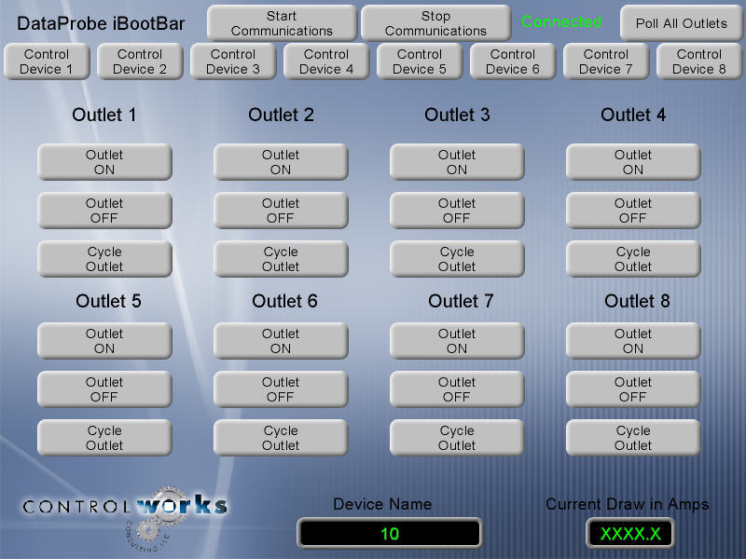The width and height of the screenshot is (746, 559).
Task: Cycle Outlet 5
Action: (x=104, y=438)
